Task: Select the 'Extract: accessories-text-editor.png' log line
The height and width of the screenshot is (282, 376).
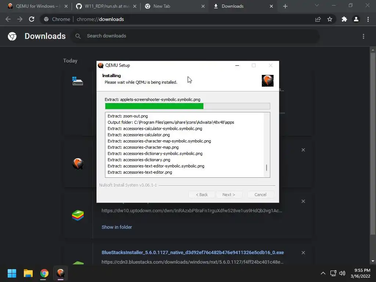Action: point(140,172)
